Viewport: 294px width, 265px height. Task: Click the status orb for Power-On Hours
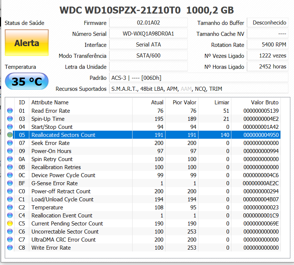[10, 151]
